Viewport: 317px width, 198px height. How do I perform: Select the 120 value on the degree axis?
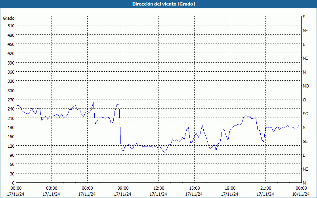click(11, 146)
